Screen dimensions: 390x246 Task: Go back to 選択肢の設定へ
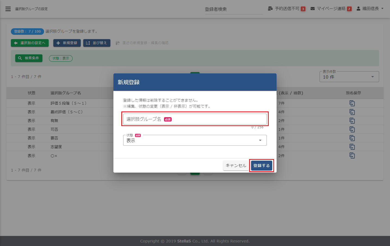[30, 43]
